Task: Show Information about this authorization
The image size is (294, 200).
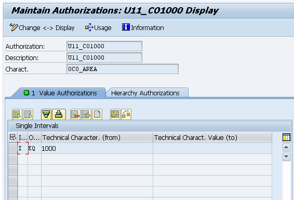Action: click(143, 27)
